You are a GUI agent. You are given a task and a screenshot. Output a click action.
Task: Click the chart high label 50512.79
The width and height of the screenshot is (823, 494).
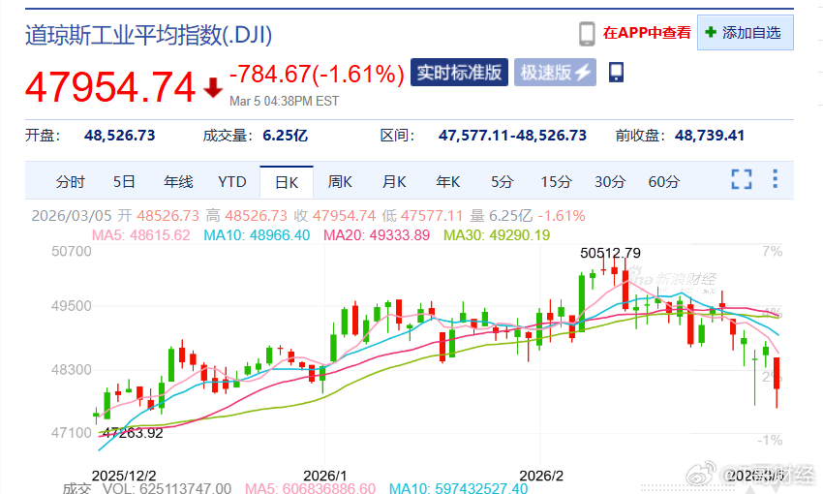(x=610, y=253)
